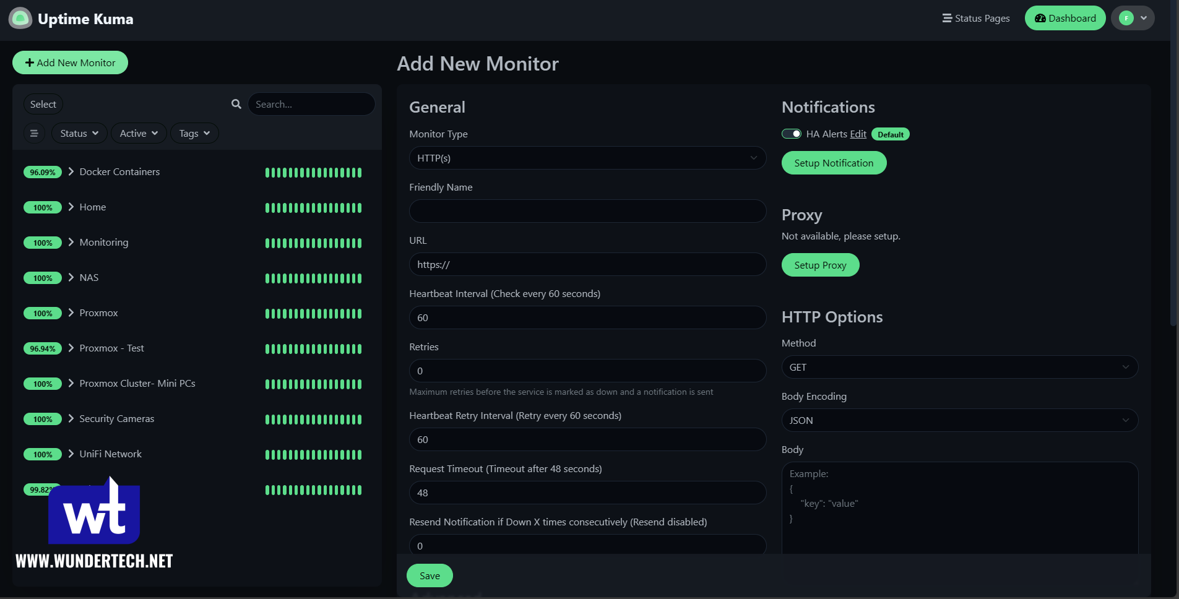Expand the Home group chevron
Image resolution: width=1179 pixels, height=599 pixels.
tap(71, 207)
